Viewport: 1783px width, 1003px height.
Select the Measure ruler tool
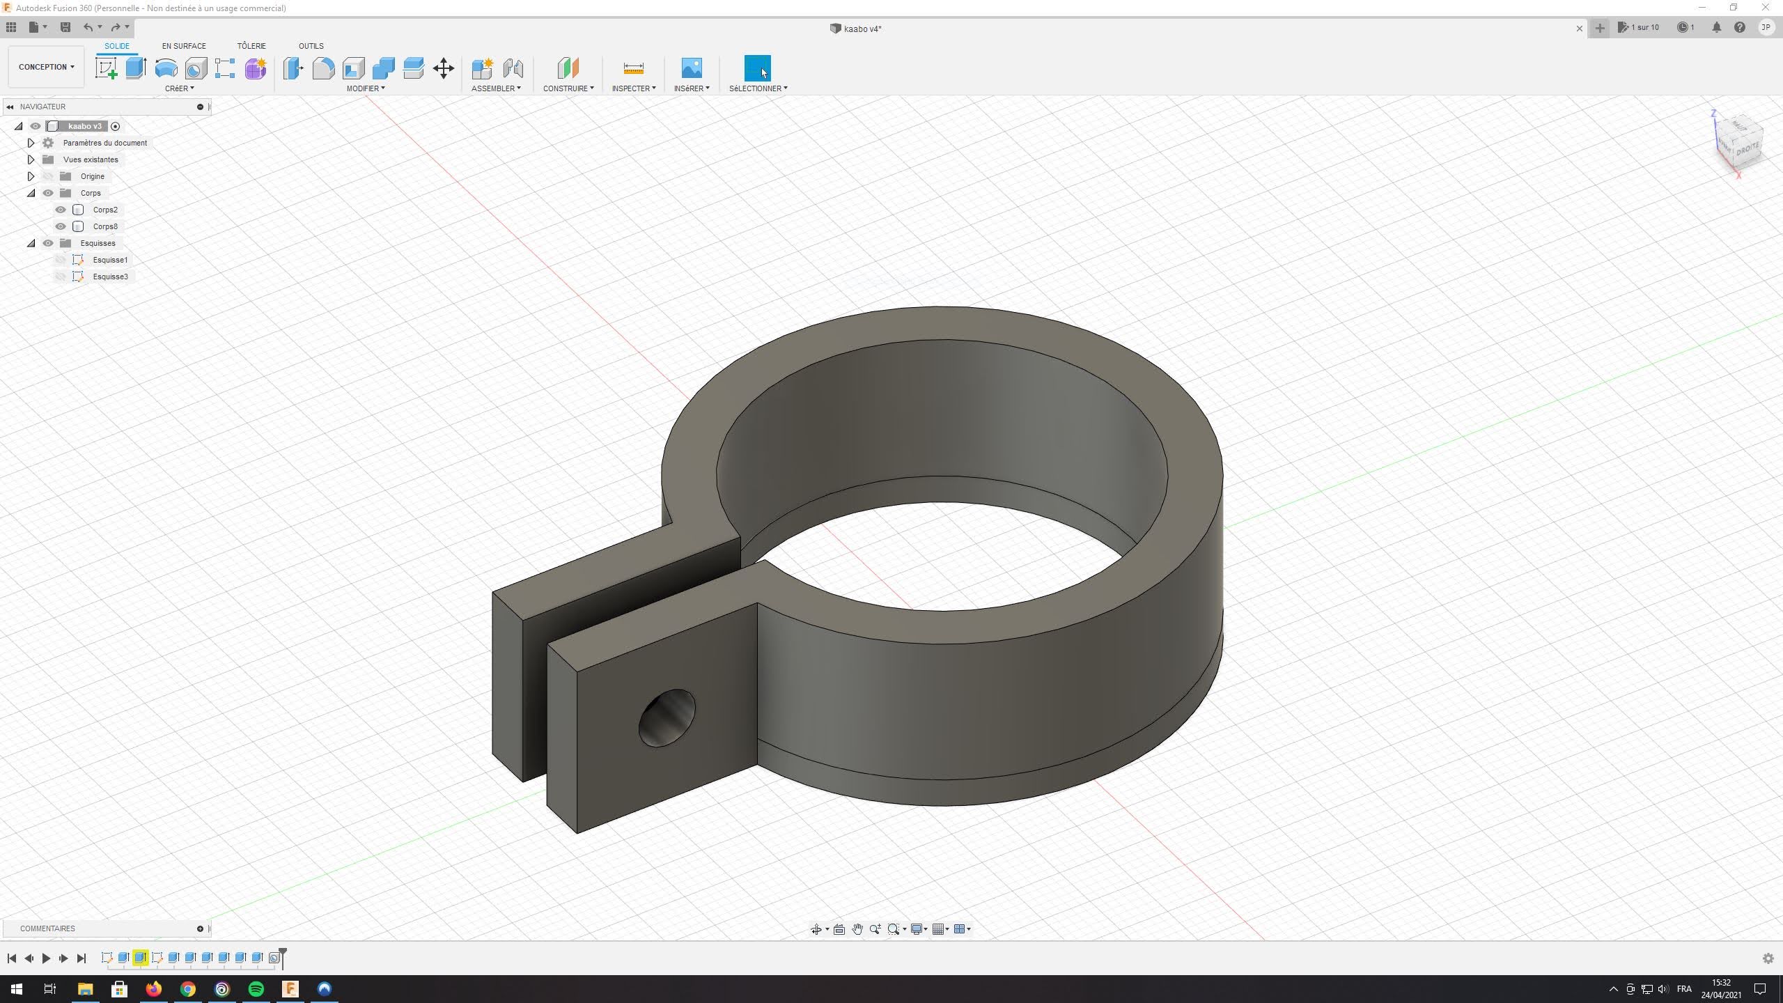pyautogui.click(x=634, y=68)
